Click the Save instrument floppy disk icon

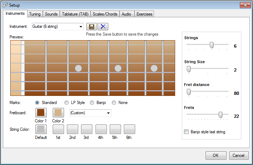point(91,27)
